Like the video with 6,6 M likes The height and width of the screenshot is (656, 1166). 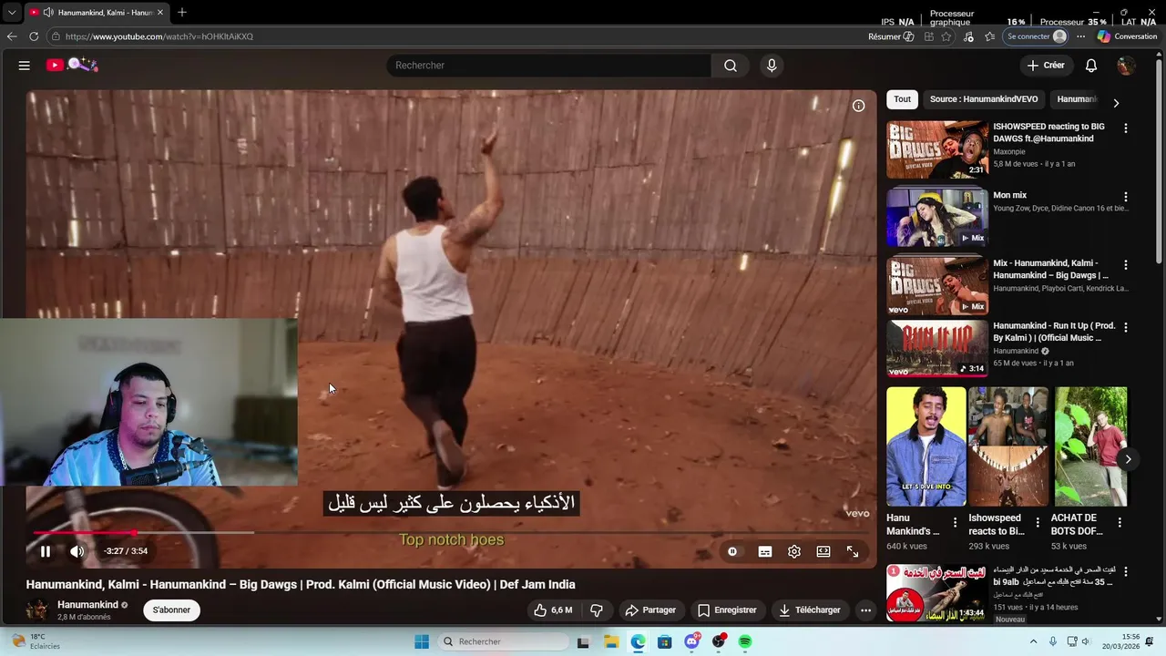coord(553,610)
